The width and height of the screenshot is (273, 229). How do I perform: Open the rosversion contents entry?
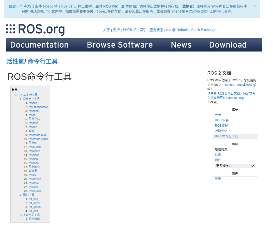(35, 191)
